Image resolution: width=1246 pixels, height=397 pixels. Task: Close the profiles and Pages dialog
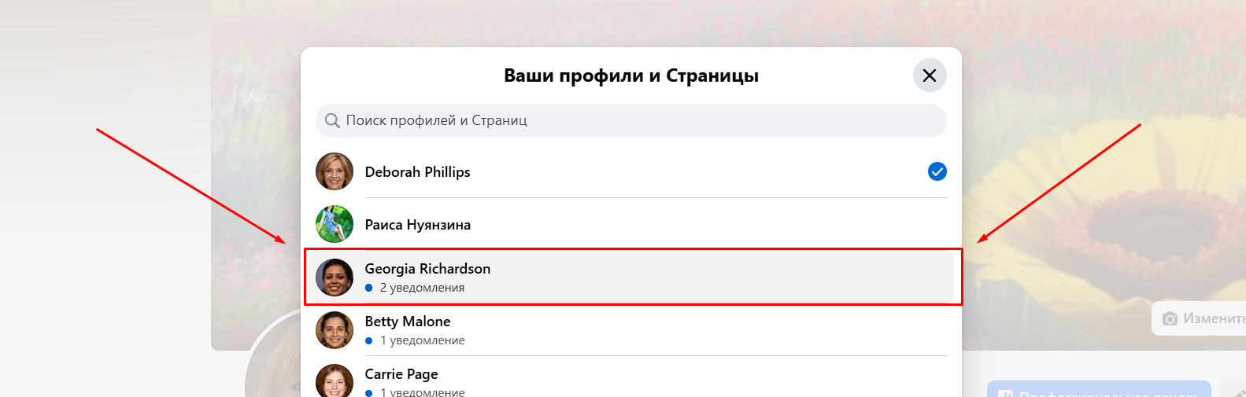tap(930, 75)
